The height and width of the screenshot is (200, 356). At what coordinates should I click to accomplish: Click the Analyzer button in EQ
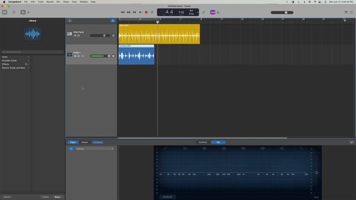coord(167,197)
